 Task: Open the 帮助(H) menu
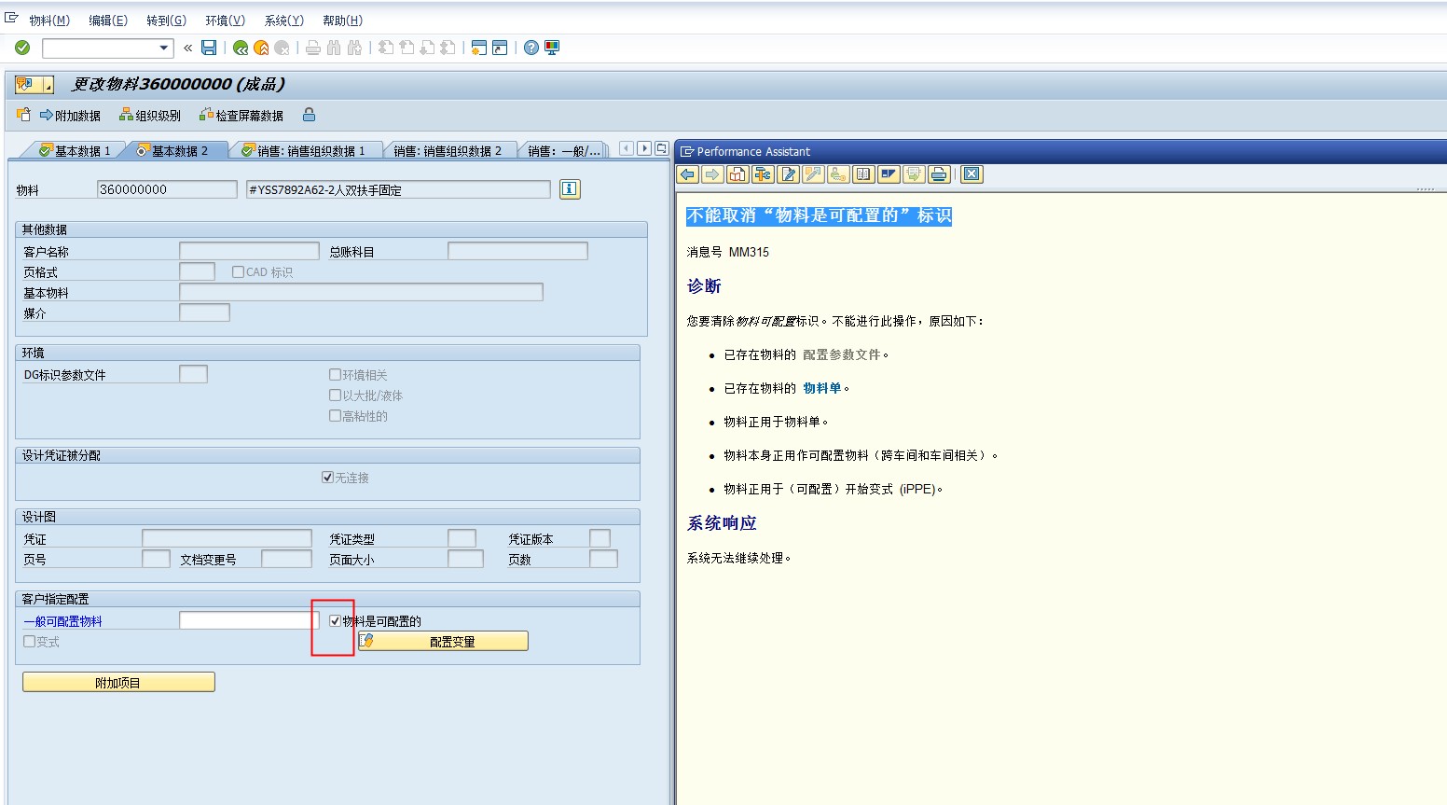[x=342, y=21]
